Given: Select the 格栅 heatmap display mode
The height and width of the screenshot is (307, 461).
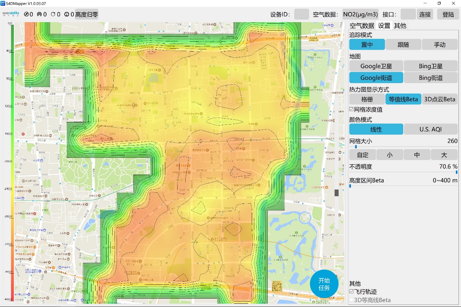Looking at the screenshot, I should (x=367, y=99).
